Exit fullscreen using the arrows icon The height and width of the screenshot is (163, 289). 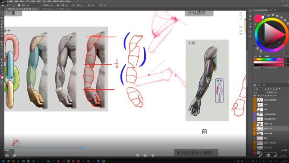276,156
